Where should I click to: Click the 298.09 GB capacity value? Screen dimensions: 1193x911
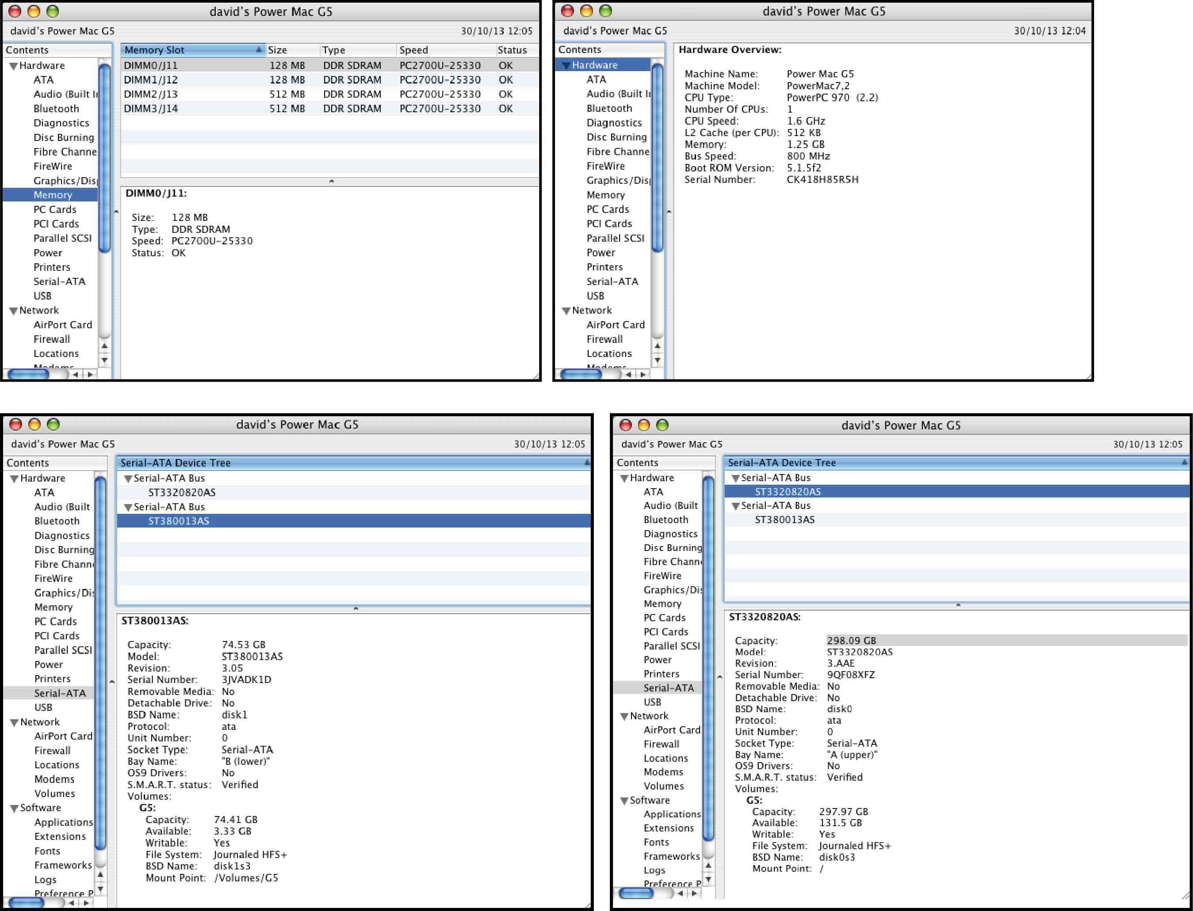tap(851, 641)
